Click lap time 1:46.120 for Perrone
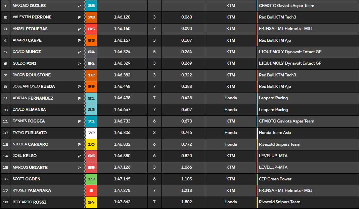The width and height of the screenshot is (359, 209). coord(122,17)
